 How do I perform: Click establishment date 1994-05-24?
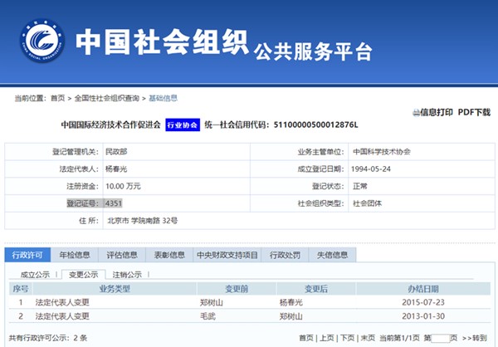371,169
